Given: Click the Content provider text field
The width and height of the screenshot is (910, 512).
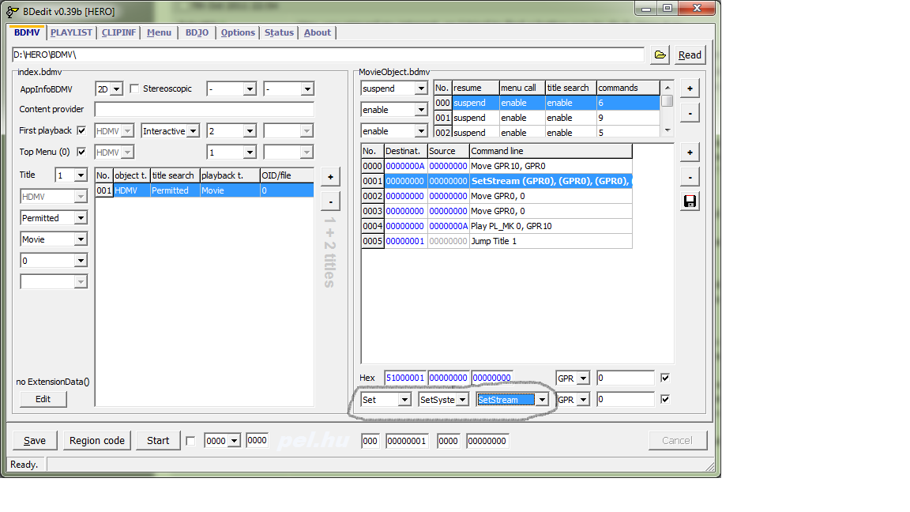Looking at the screenshot, I should (204, 110).
